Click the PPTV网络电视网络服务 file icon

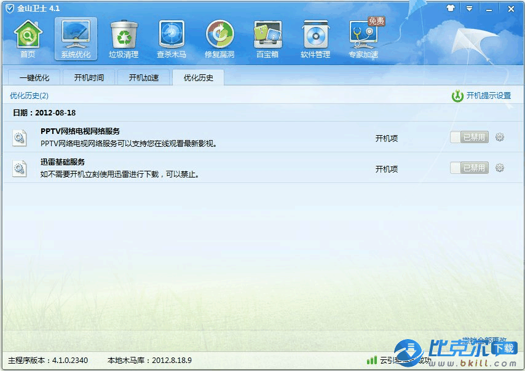click(x=20, y=138)
